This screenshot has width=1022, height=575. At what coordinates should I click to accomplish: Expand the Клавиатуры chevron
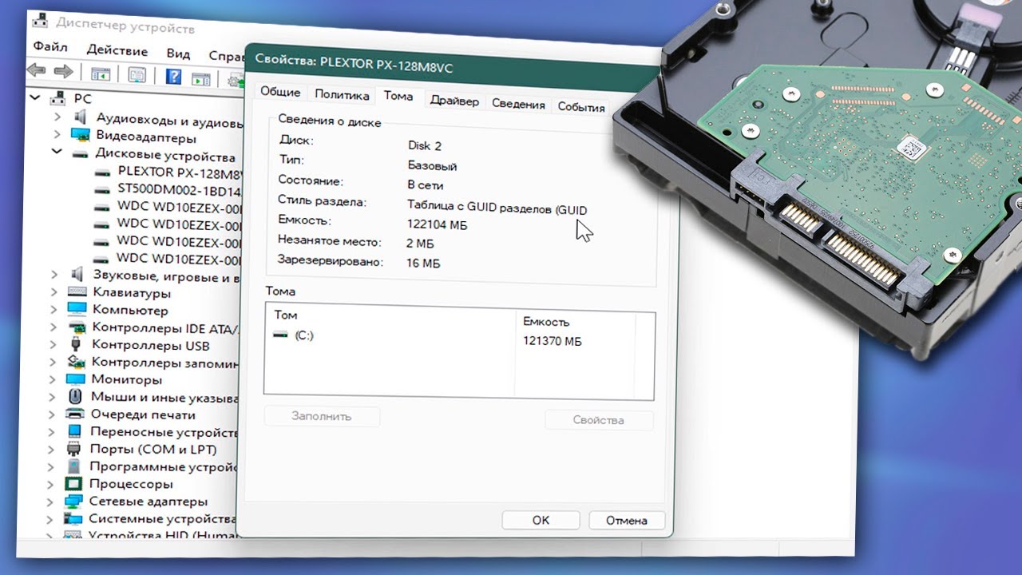point(54,291)
